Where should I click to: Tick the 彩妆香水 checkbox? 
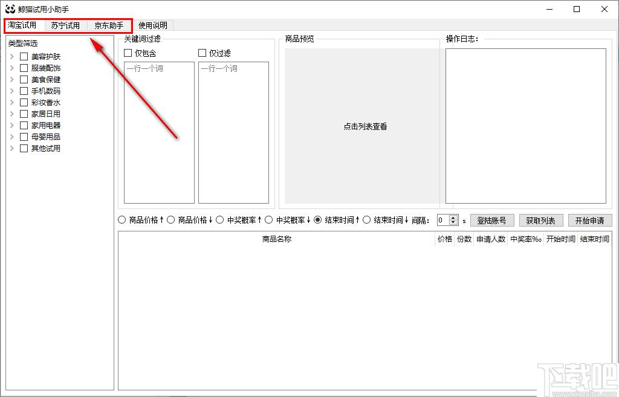click(x=24, y=102)
